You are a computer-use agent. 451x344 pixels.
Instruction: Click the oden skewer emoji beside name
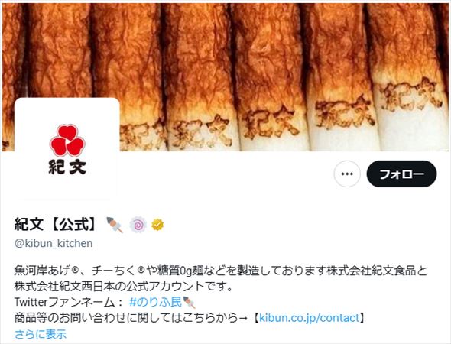115,225
